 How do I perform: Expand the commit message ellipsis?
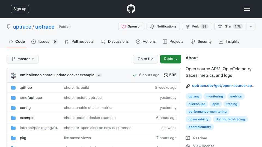click(x=99, y=75)
